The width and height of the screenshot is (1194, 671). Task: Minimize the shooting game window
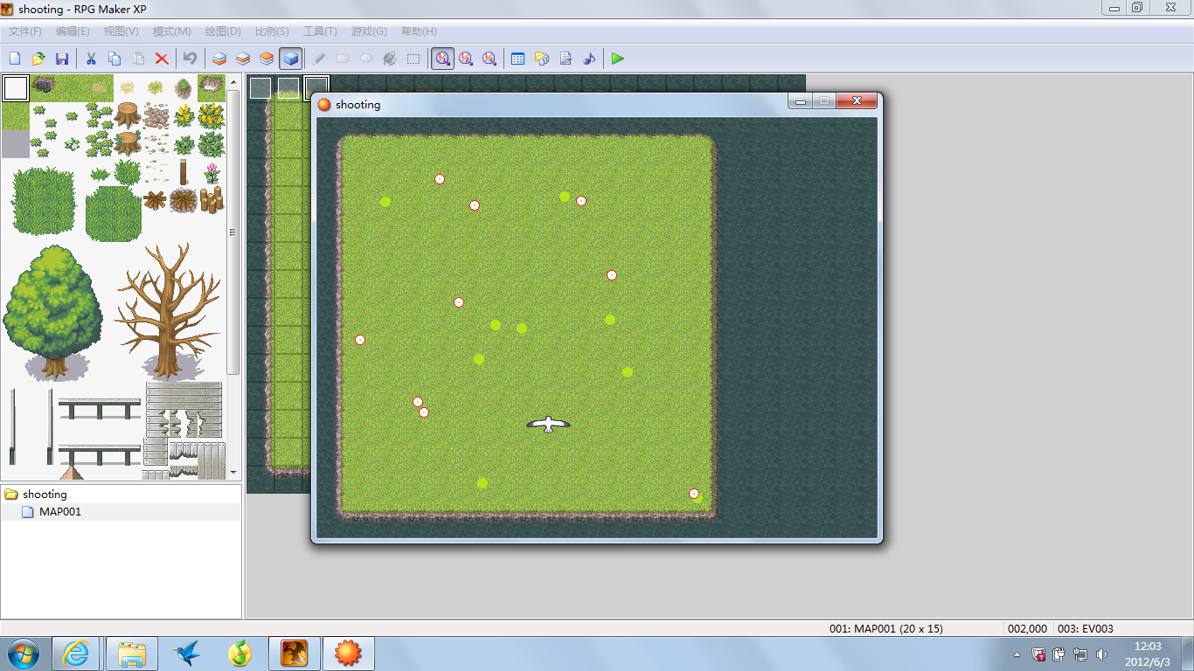[x=800, y=101]
